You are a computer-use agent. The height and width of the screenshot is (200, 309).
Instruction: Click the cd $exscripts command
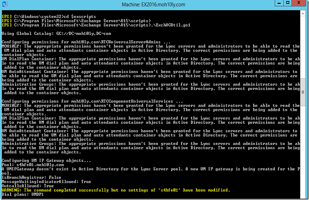pyautogui.click(x=79, y=17)
